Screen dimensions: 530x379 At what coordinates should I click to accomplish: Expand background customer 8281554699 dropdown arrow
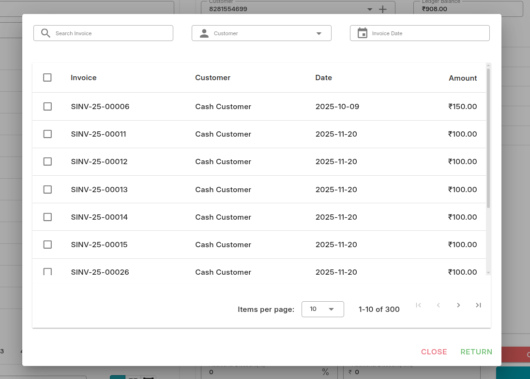370,10
